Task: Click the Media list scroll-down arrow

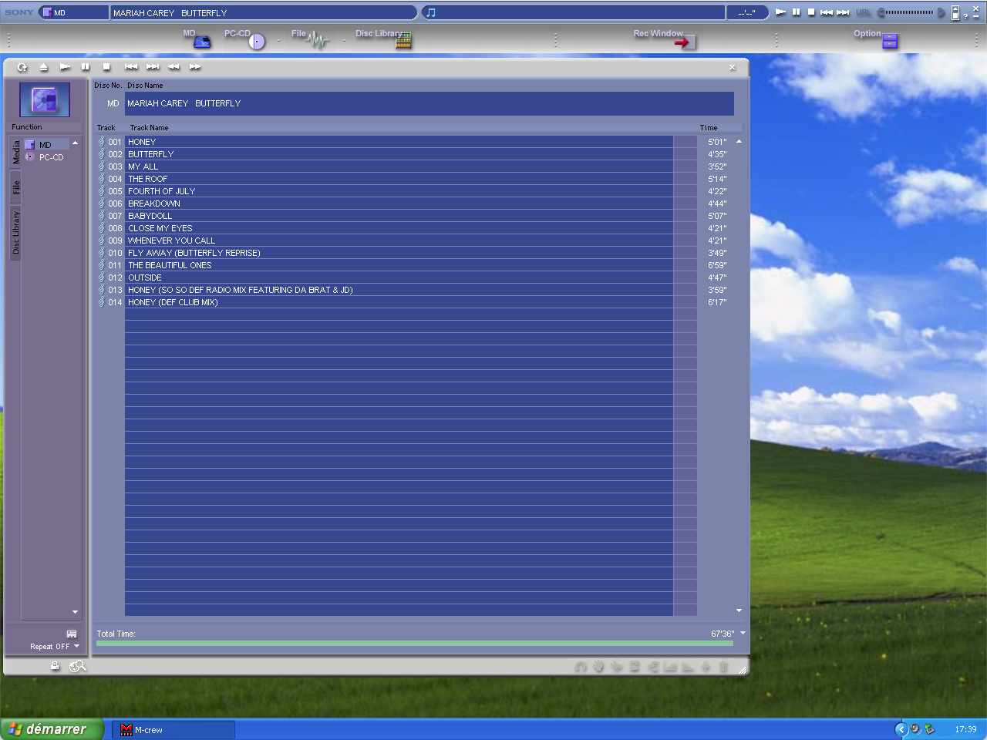Action: click(x=75, y=612)
